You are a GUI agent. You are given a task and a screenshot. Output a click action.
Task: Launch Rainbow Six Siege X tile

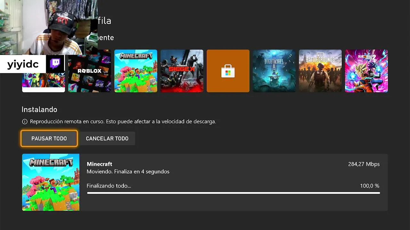pyautogui.click(x=182, y=71)
